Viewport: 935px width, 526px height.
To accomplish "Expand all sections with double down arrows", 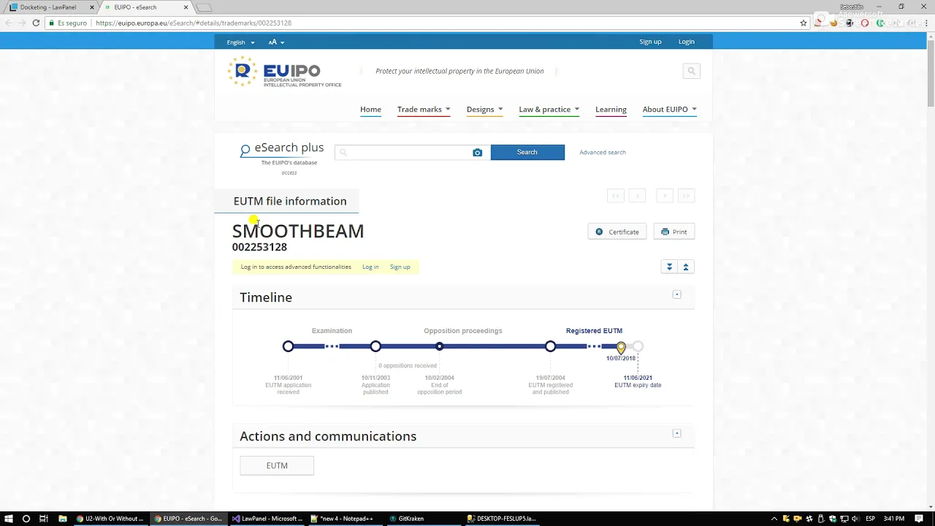I will pos(669,267).
